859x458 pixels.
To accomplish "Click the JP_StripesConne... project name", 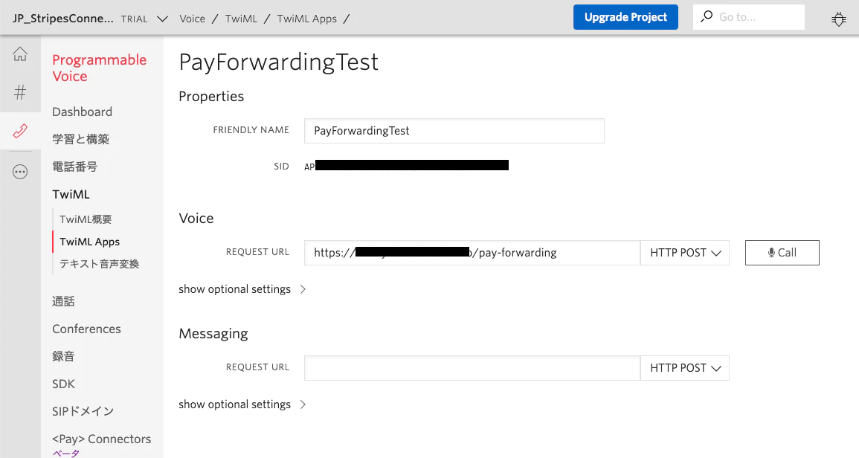I will 63,19.
